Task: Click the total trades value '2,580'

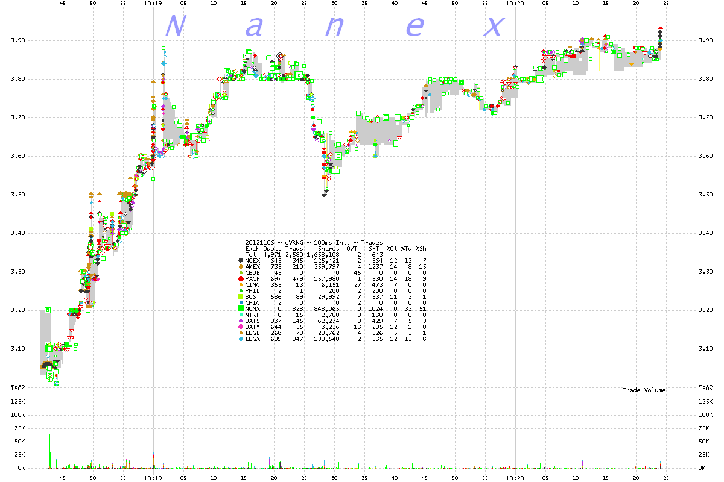Action: 294,254
